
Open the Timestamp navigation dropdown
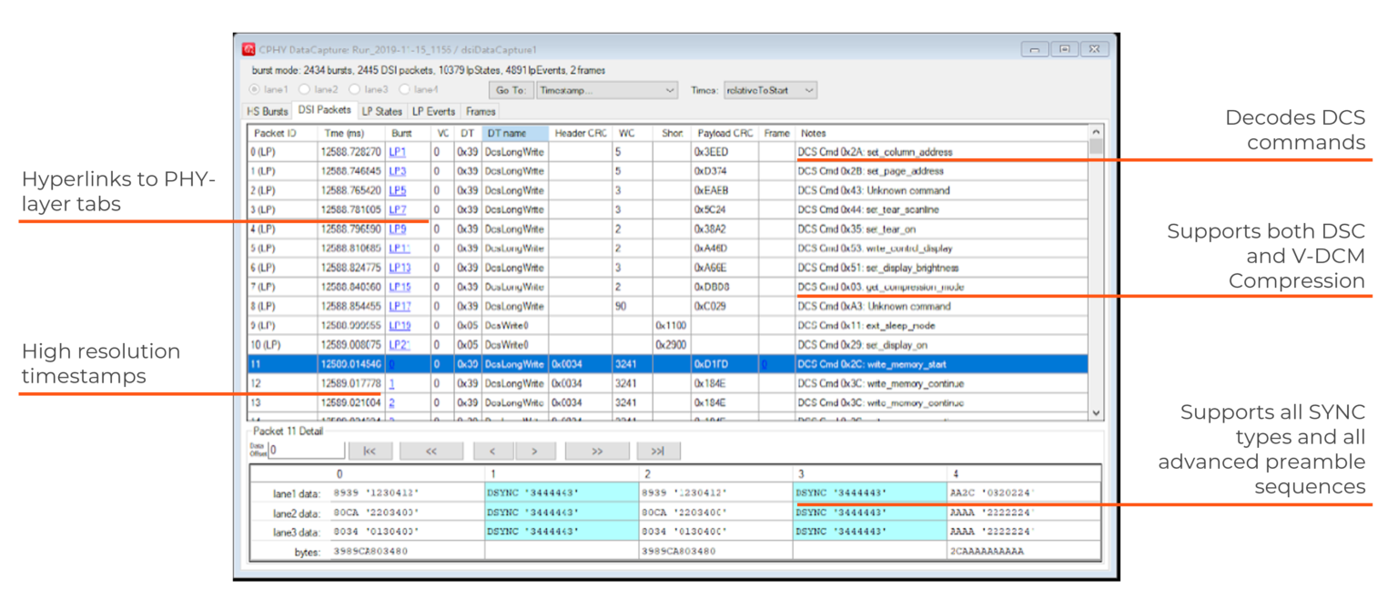pos(672,90)
